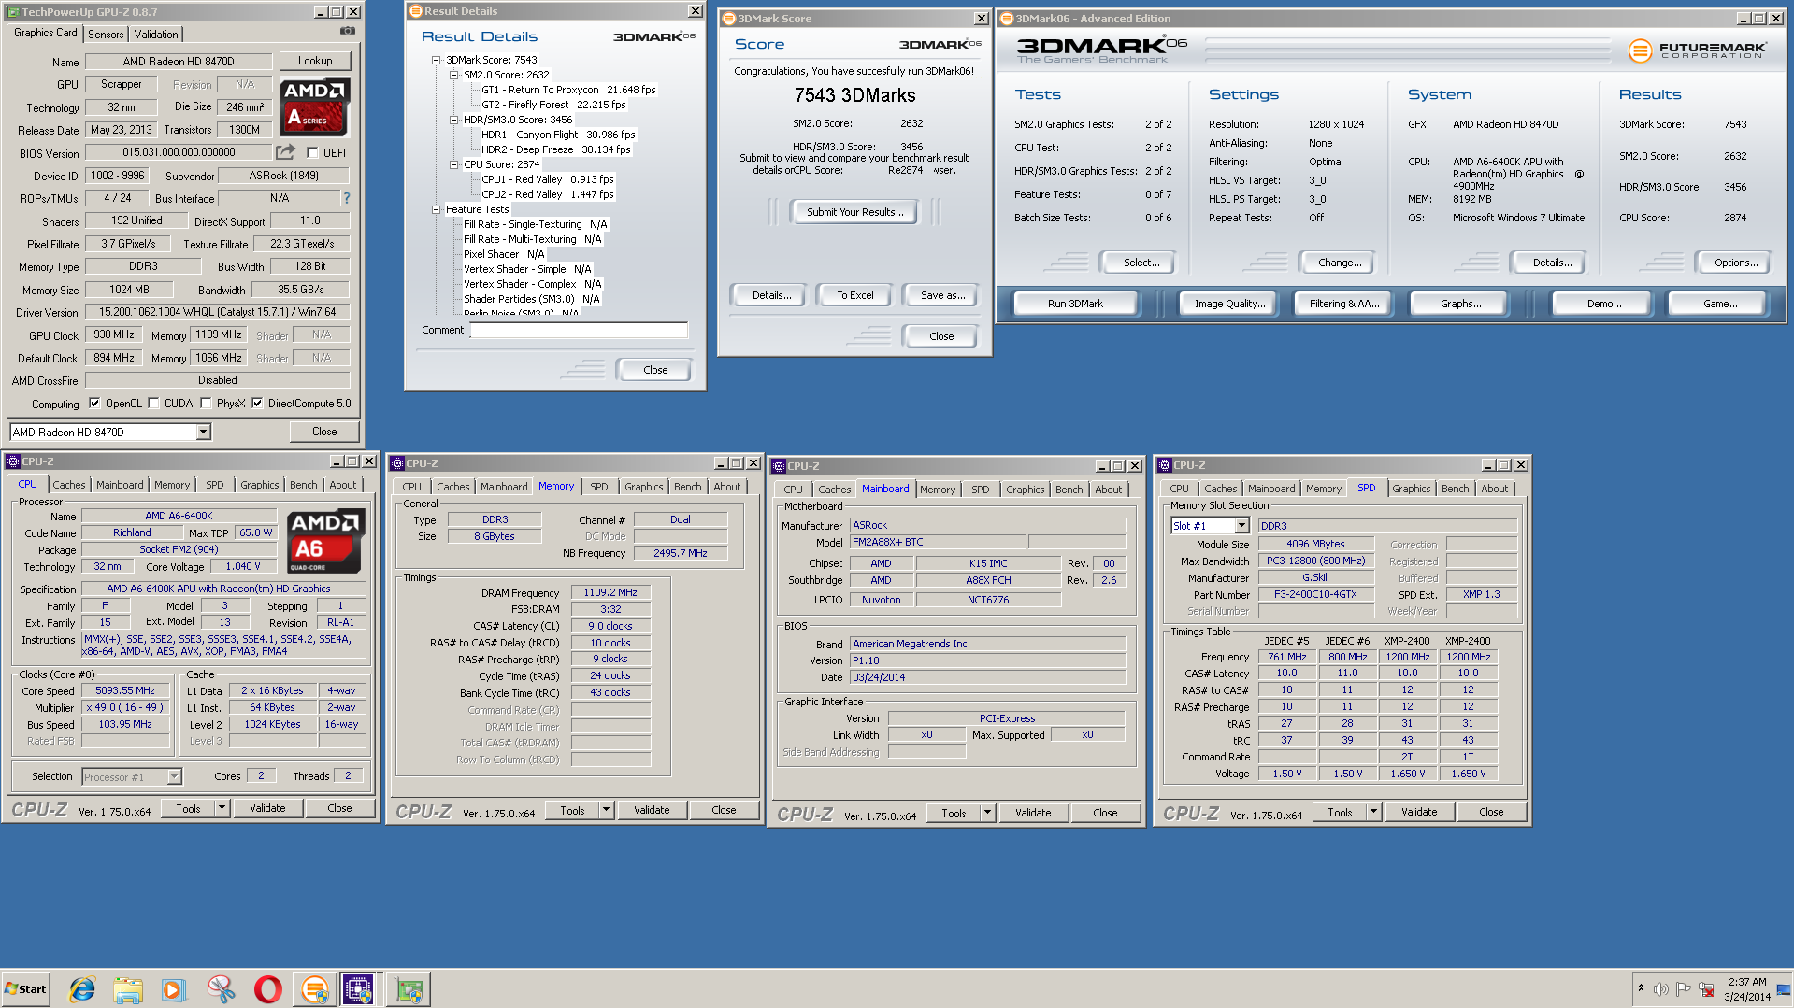
Task: Click the 3DMark06 Advanced Edition title icon
Action: click(x=1007, y=19)
